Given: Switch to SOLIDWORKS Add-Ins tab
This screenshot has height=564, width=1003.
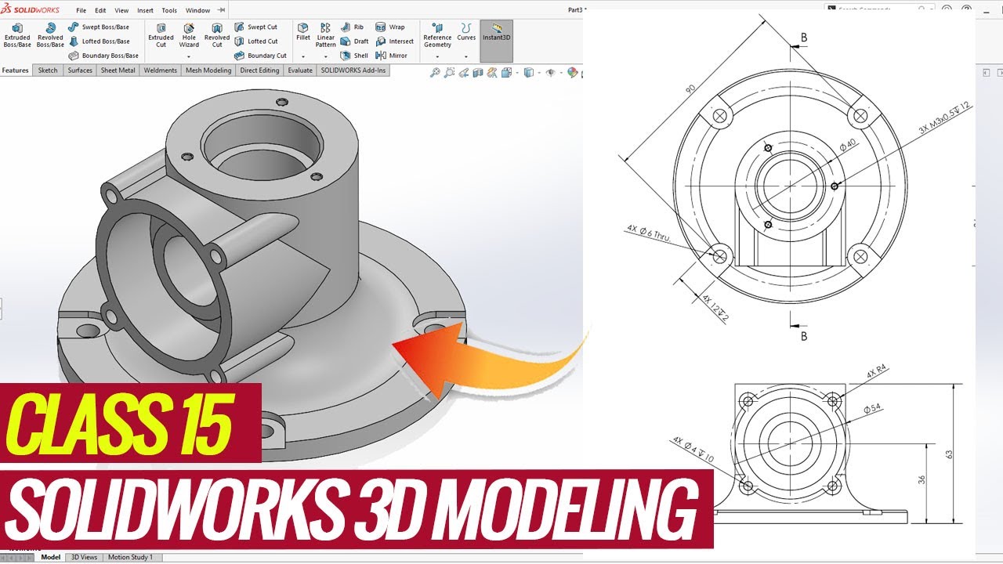Looking at the screenshot, I should 353,70.
